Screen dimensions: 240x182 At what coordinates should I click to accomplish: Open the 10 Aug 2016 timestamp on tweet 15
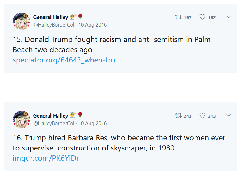pos(92,25)
